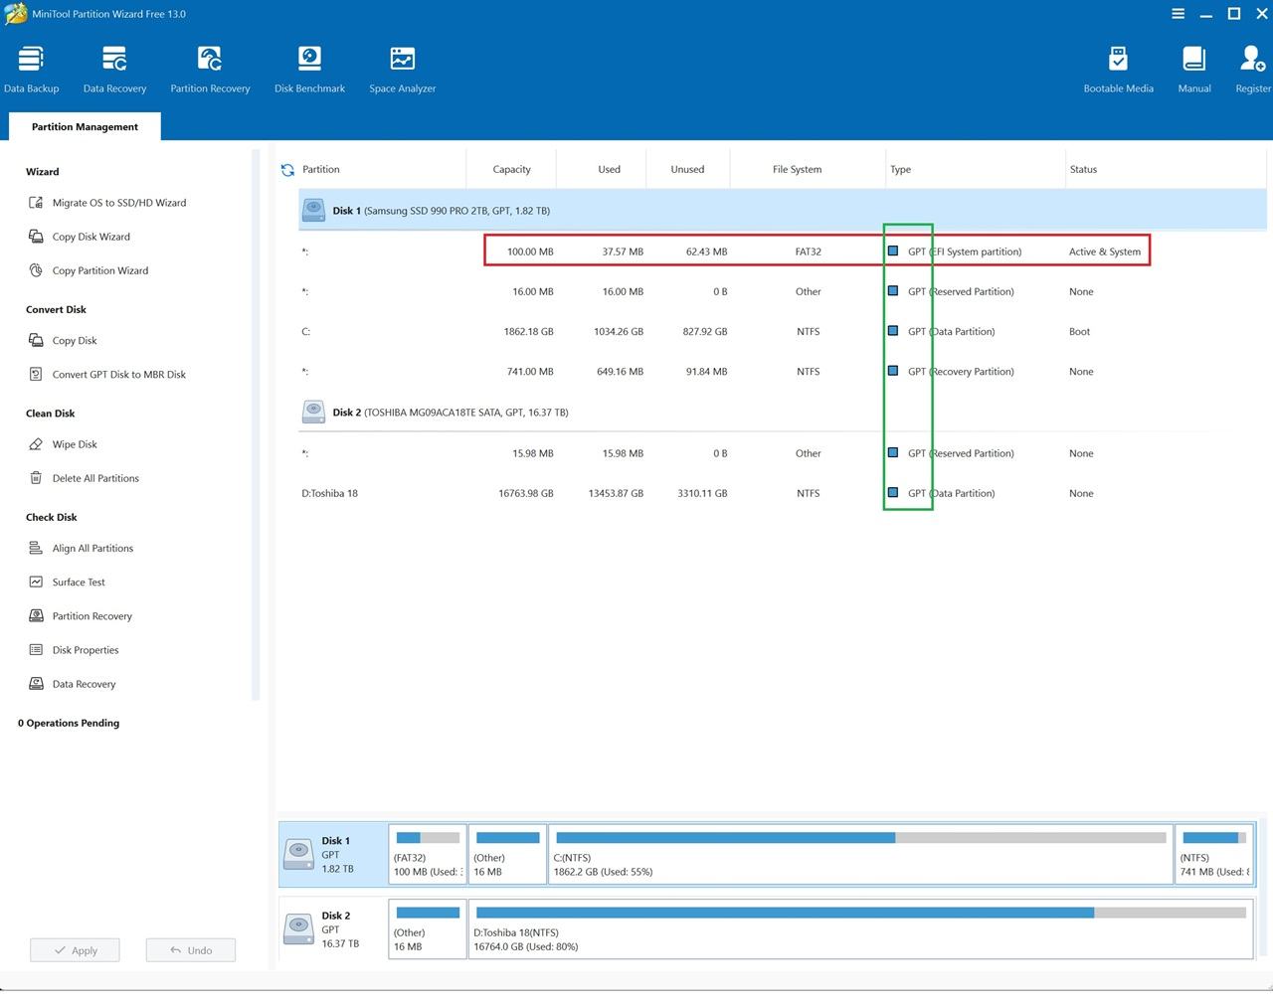This screenshot has height=1006, width=1273.
Task: Click the disabled Apply button
Action: click(75, 950)
